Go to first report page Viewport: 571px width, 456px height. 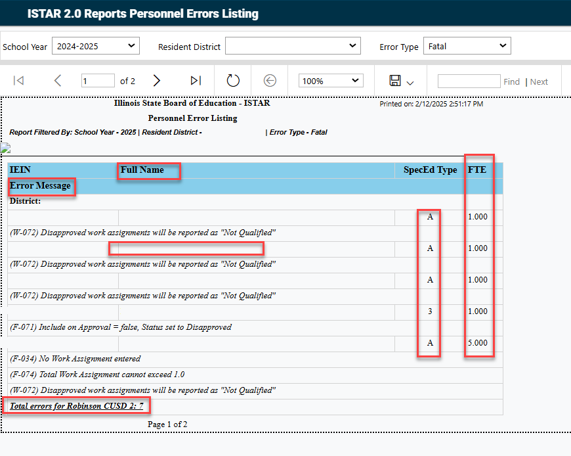18,80
